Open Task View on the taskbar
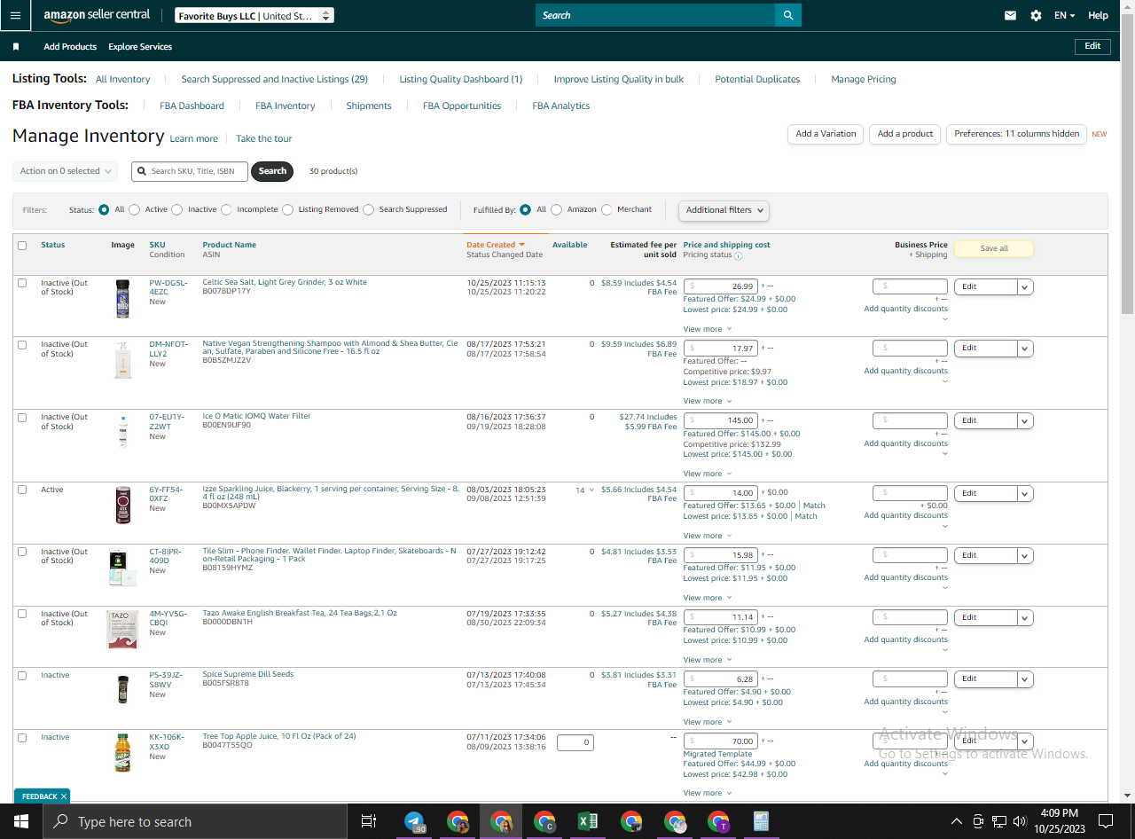The width and height of the screenshot is (1135, 839). [x=369, y=821]
